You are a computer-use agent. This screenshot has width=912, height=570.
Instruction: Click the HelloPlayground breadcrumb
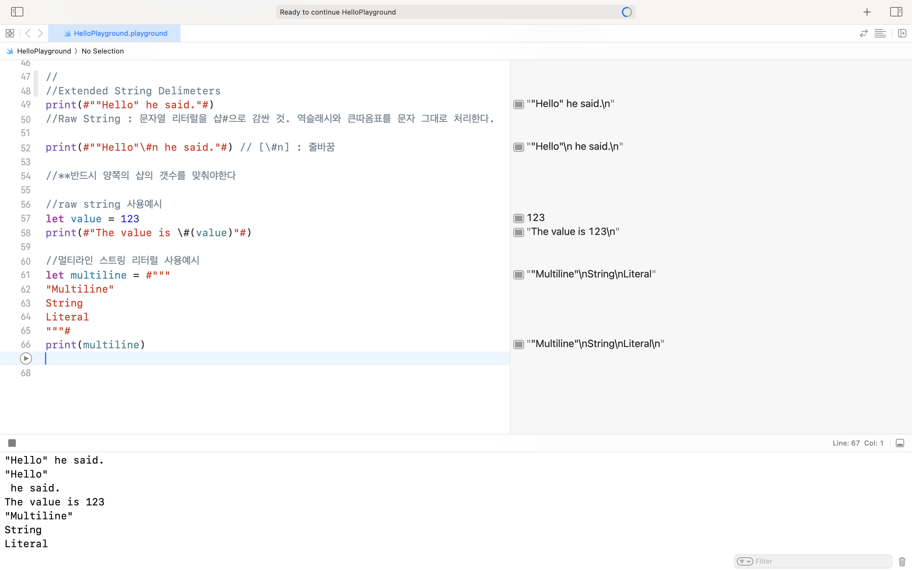44,51
